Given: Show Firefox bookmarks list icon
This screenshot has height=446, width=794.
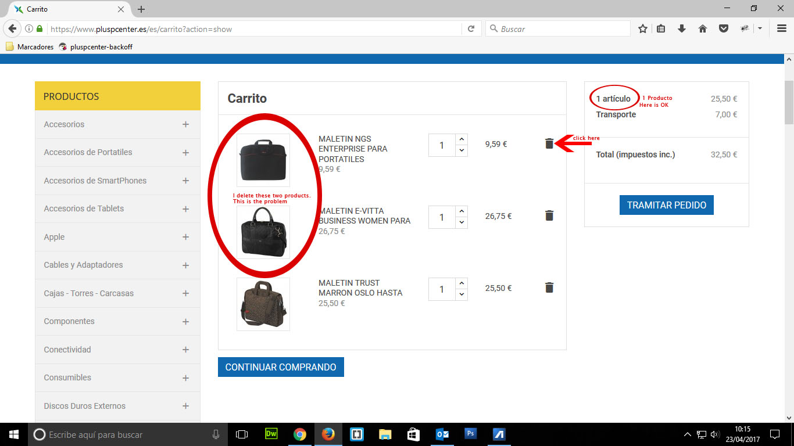Looking at the screenshot, I should click(x=661, y=28).
